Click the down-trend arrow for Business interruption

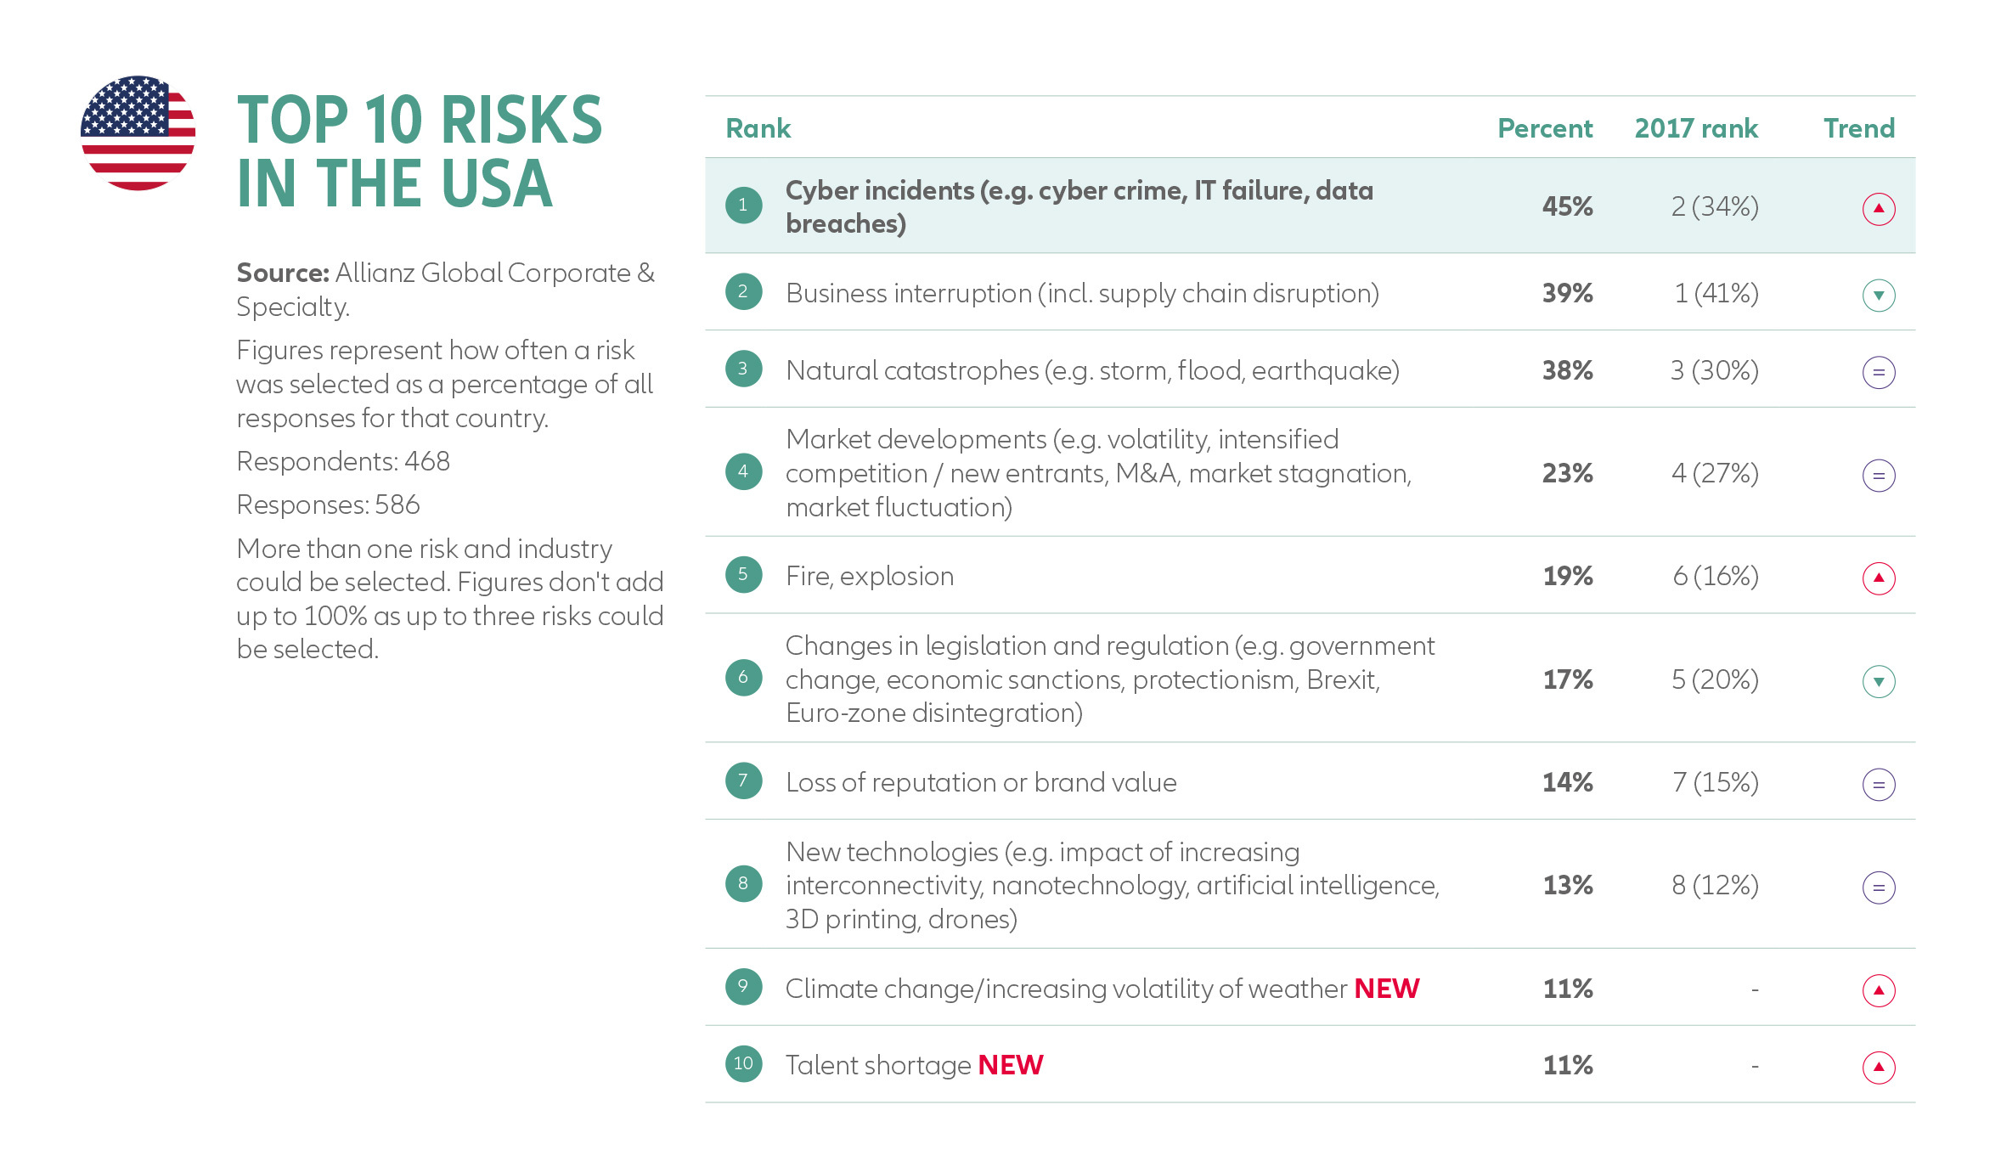point(1878,295)
